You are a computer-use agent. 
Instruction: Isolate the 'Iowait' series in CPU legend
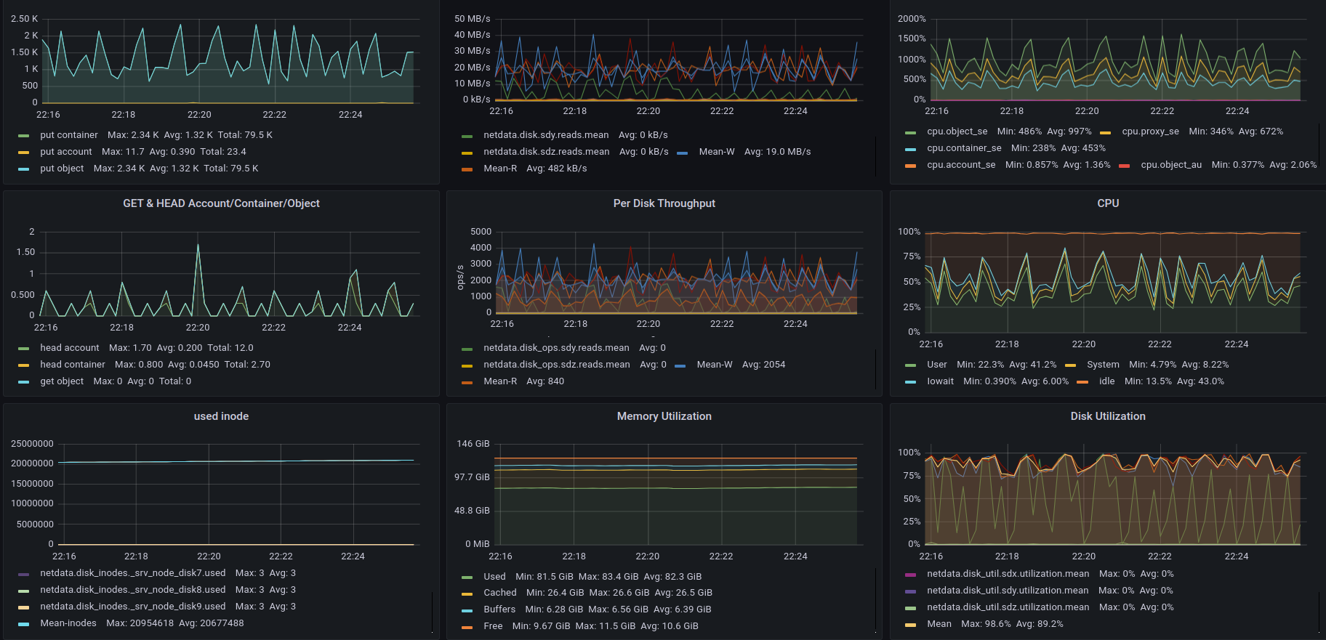coord(940,381)
